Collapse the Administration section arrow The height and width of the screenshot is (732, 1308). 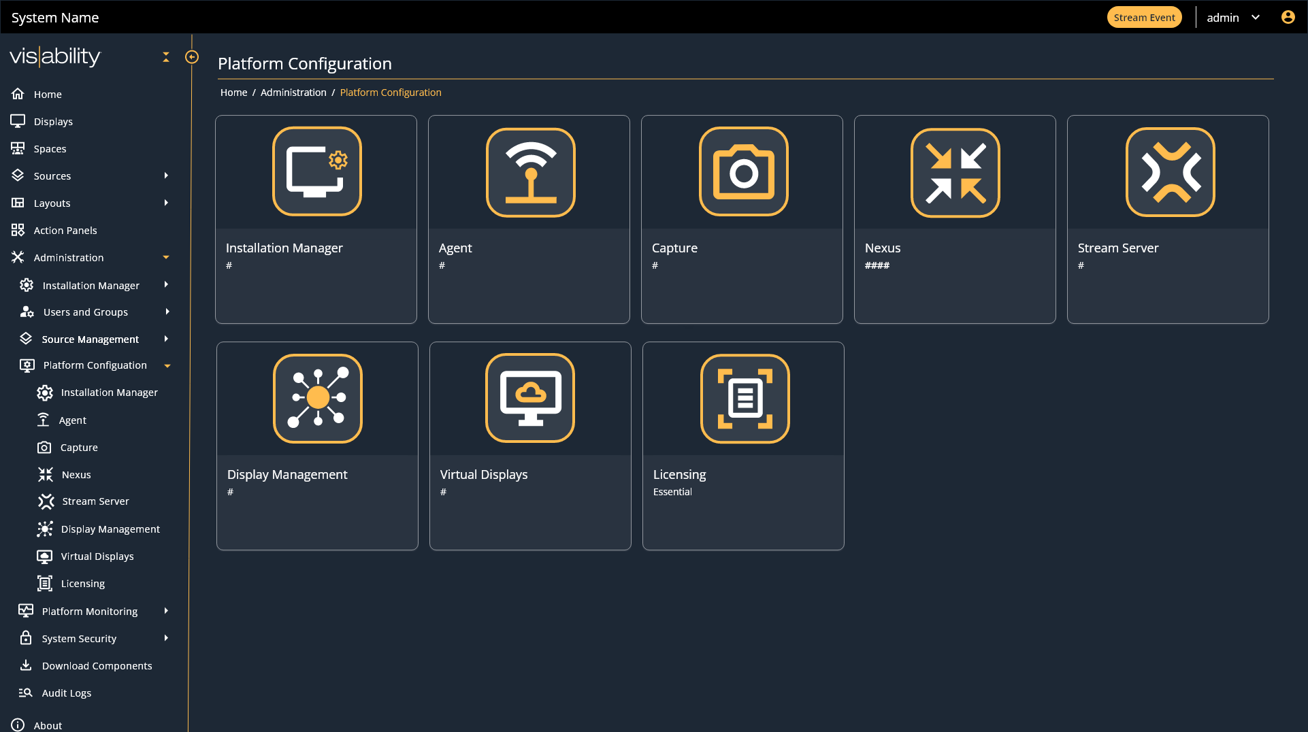[x=166, y=257]
